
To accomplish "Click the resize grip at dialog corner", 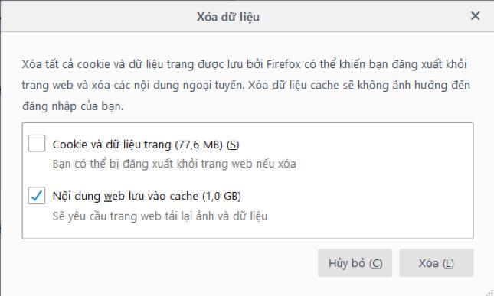I will tap(489, 292).
